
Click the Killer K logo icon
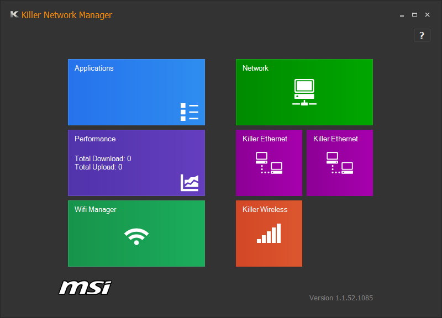pyautogui.click(x=14, y=14)
